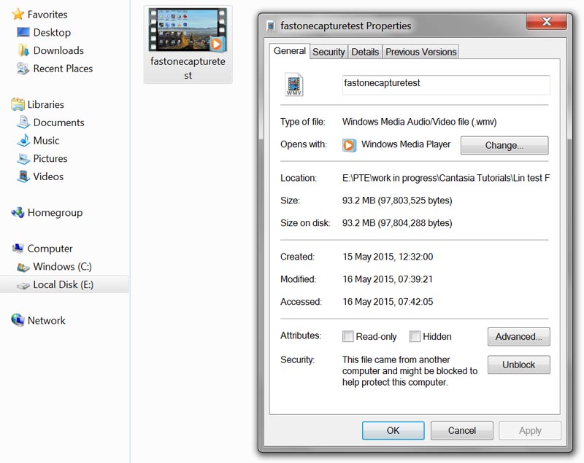This screenshot has height=463, width=584.
Task: Open the Windows (C:) drive icon
Action: point(23,267)
